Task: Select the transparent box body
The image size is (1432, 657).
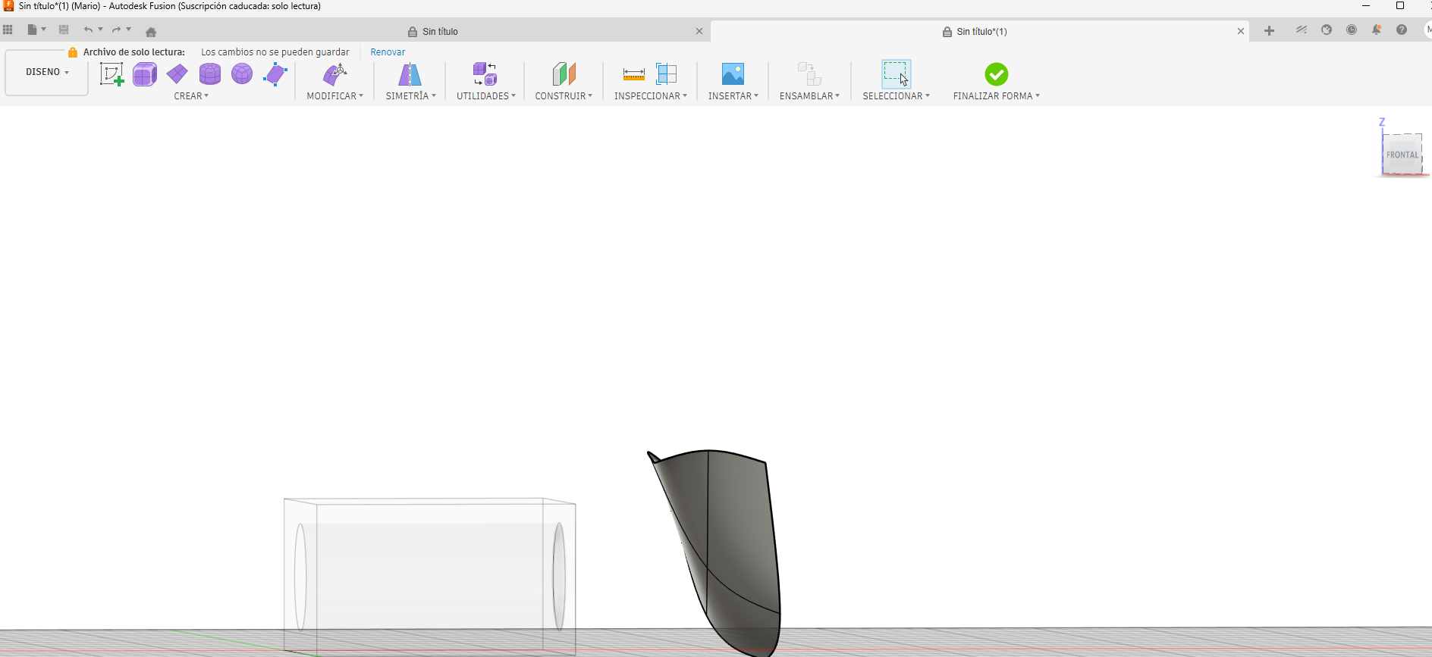Action: (429, 576)
